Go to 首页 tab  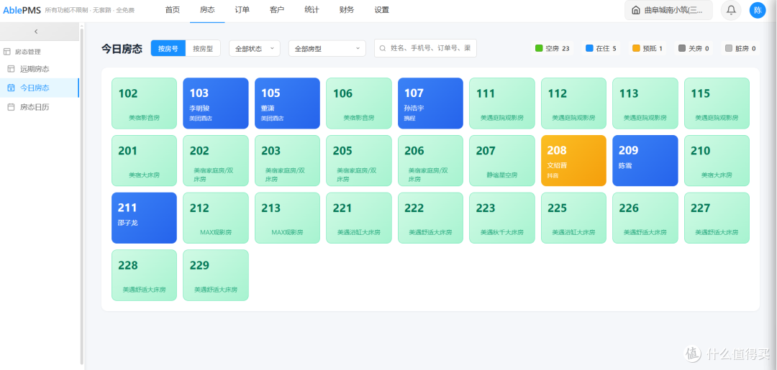pyautogui.click(x=173, y=10)
